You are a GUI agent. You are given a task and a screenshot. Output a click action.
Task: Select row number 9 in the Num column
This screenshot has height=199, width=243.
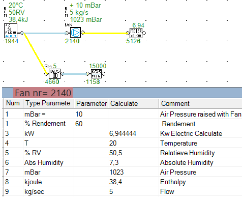pos(7,191)
